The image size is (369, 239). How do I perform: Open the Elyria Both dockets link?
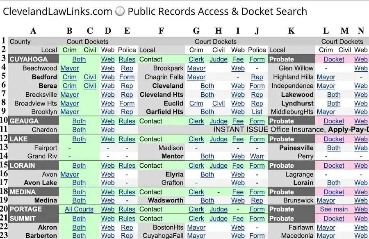click(x=207, y=174)
